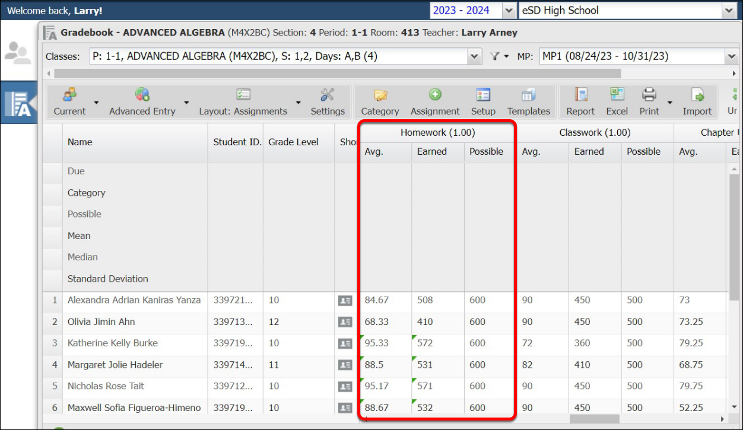Open the student card icon for Olivia Jimin Ahn

[345, 322]
